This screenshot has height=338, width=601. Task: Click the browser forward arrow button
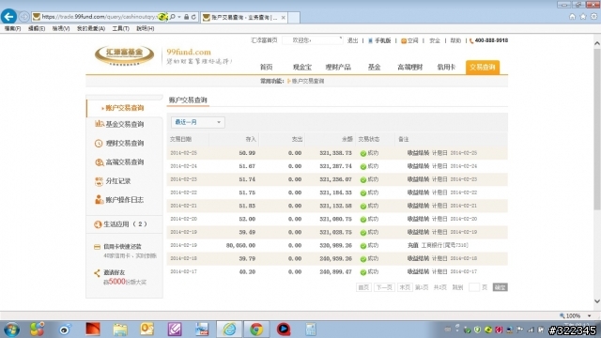tap(23, 17)
